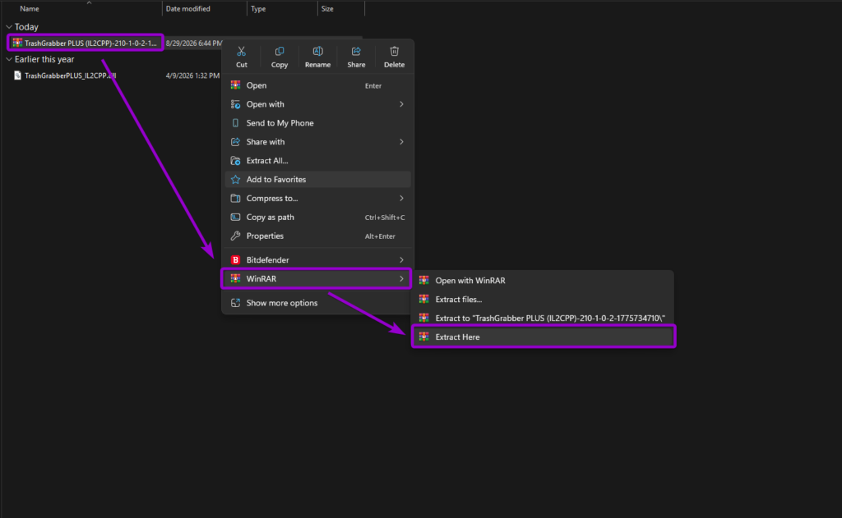Image resolution: width=842 pixels, height=518 pixels.
Task: Click the Delete trash icon
Action: coord(394,51)
